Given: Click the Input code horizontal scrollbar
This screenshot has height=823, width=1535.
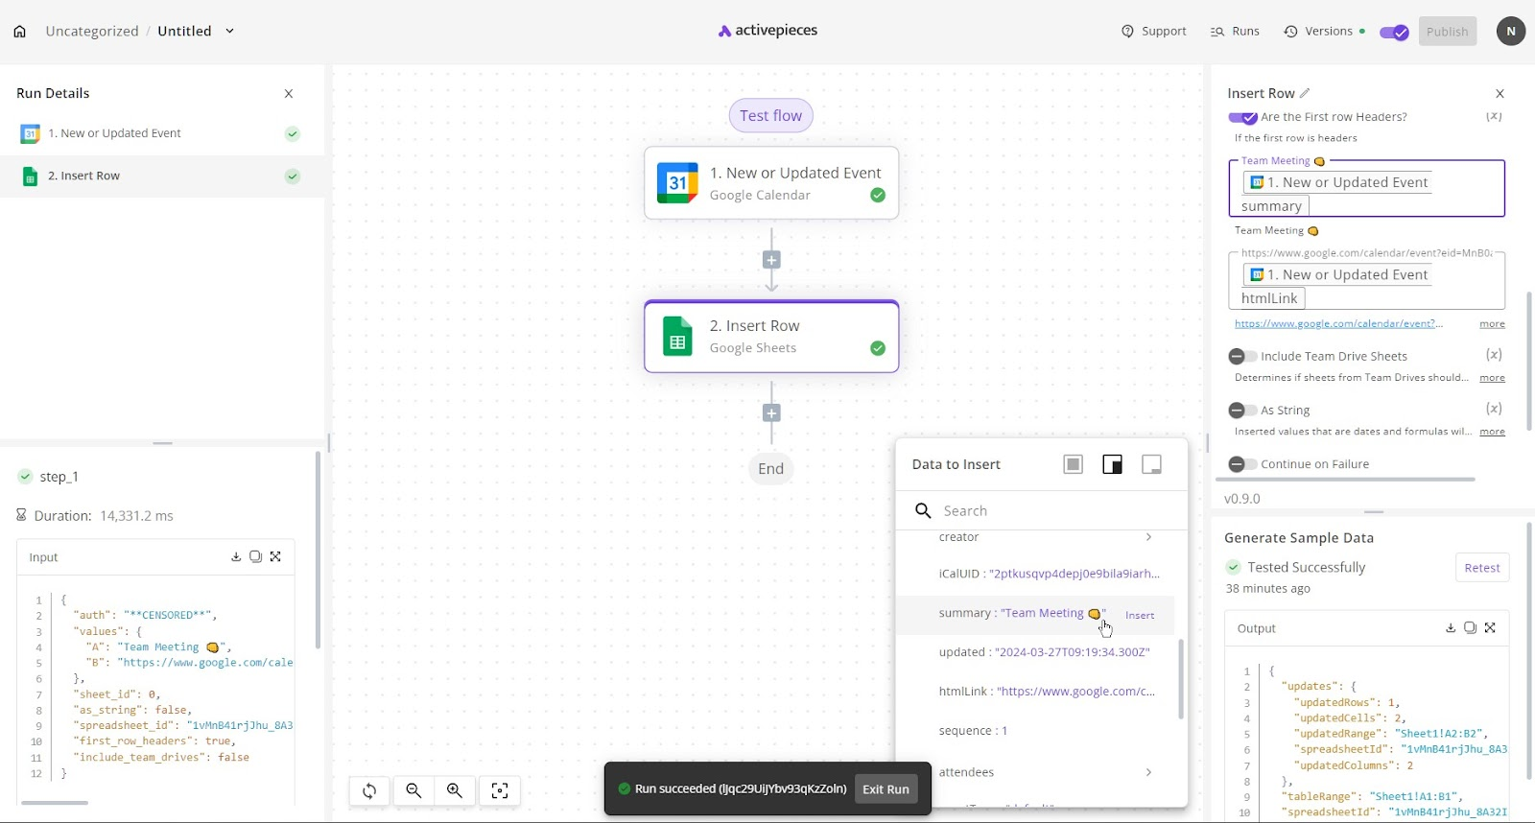Looking at the screenshot, I should (55, 803).
